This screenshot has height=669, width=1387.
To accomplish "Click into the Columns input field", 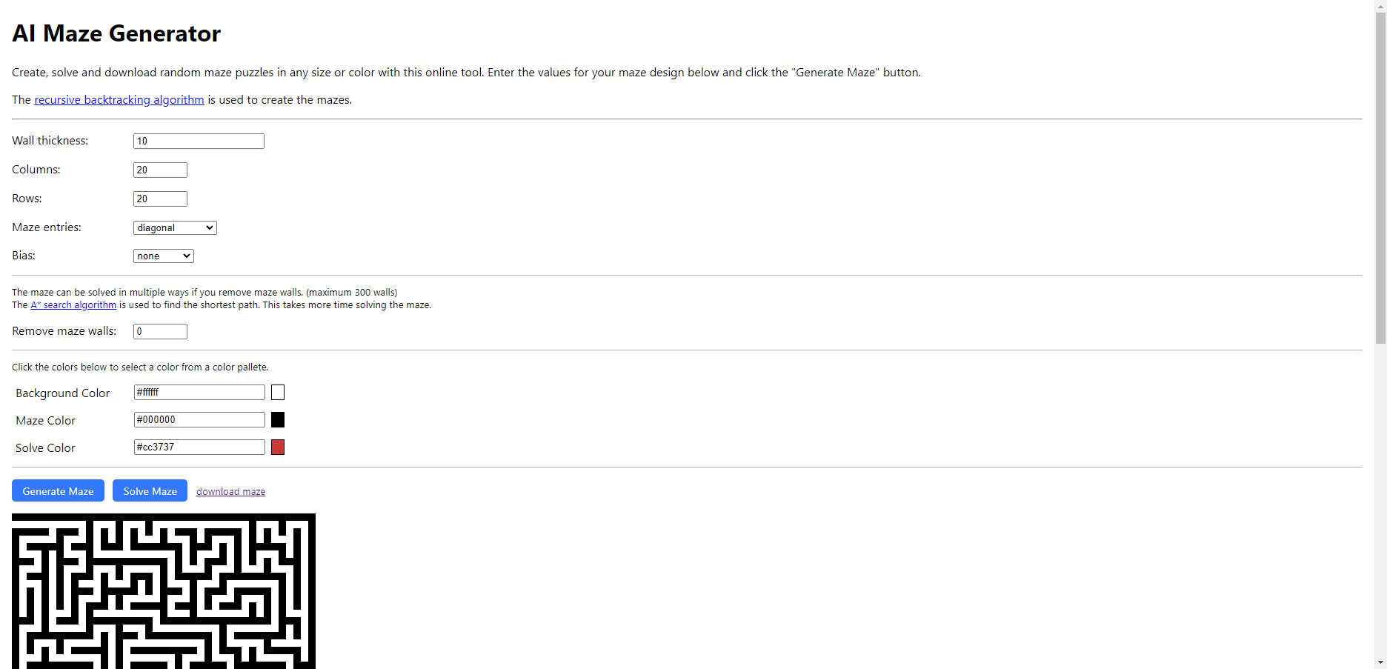I will [x=160, y=170].
